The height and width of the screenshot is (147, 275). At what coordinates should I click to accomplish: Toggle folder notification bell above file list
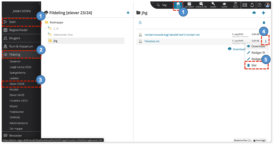pyautogui.click(x=264, y=22)
